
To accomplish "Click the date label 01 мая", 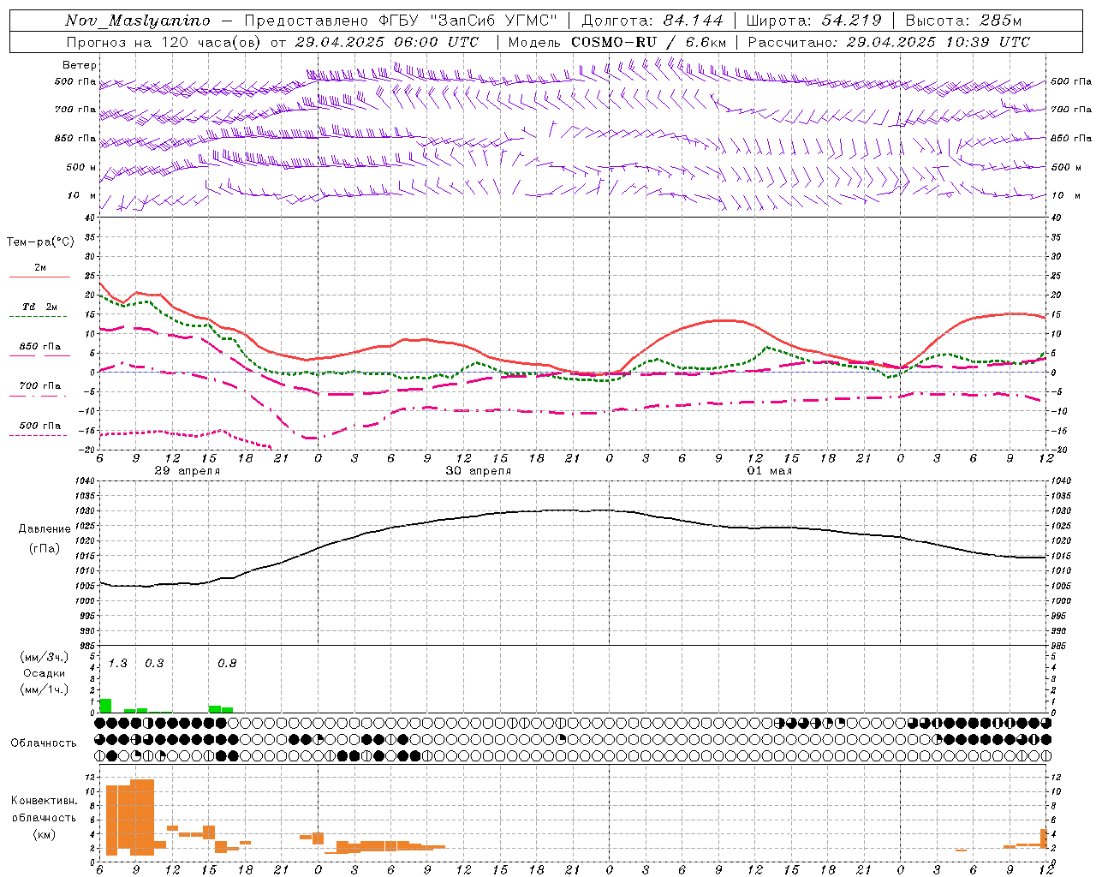I will 769,471.
